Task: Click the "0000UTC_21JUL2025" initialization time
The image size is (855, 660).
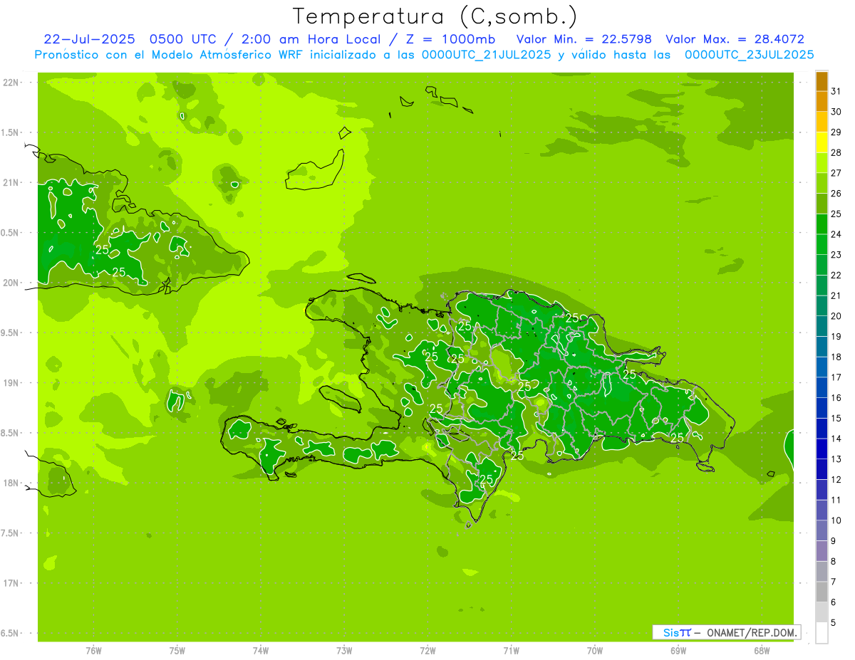Action: point(486,55)
